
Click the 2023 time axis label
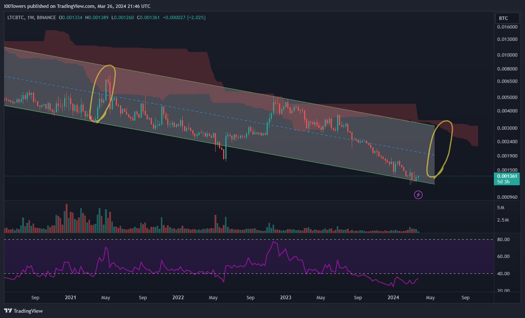pyautogui.click(x=285, y=298)
